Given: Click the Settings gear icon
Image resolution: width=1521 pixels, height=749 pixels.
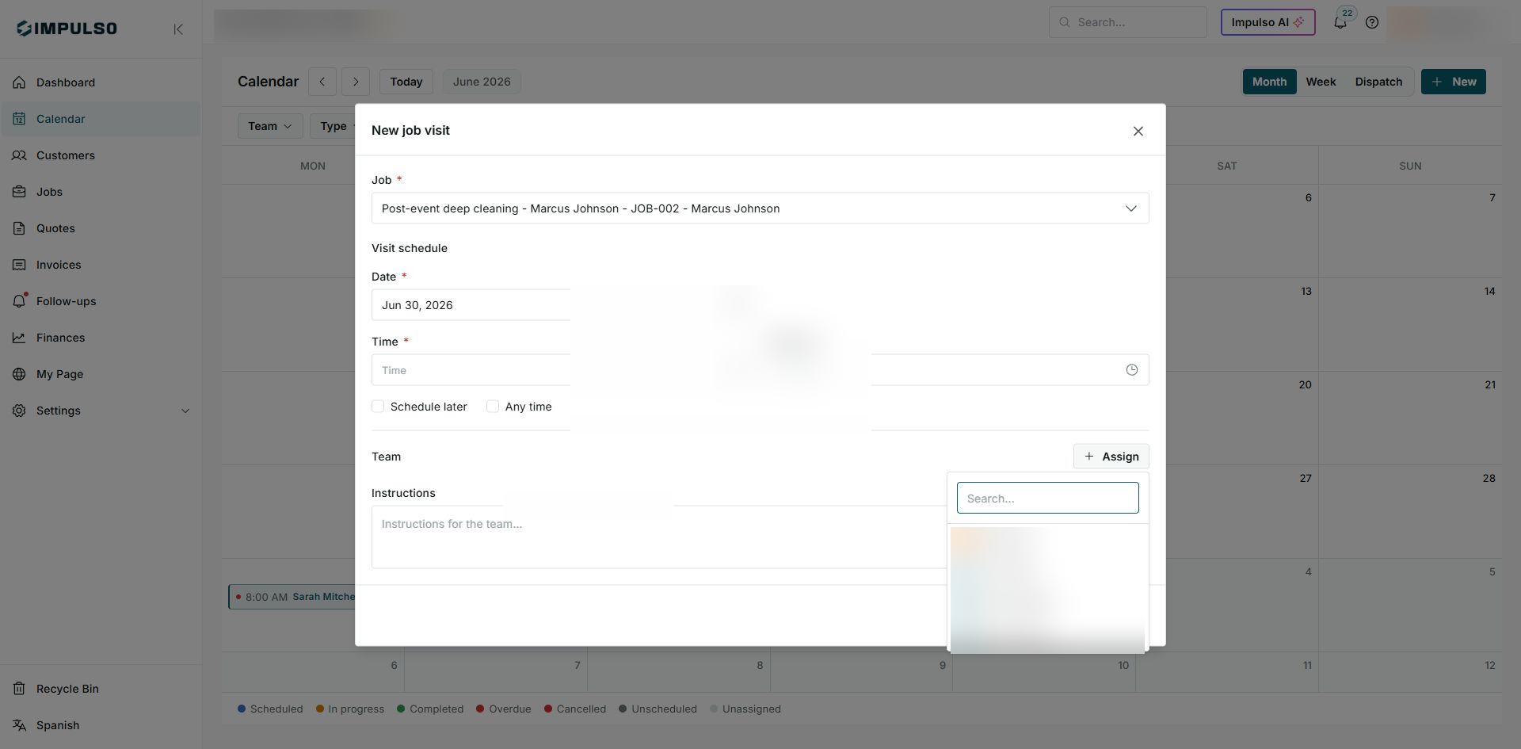Looking at the screenshot, I should [19, 411].
